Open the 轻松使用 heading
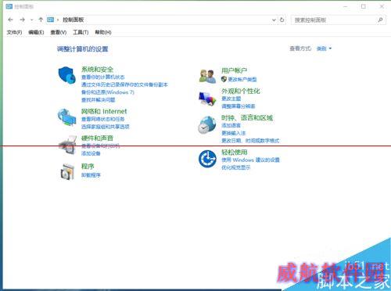The image size is (391, 291). click(x=235, y=153)
